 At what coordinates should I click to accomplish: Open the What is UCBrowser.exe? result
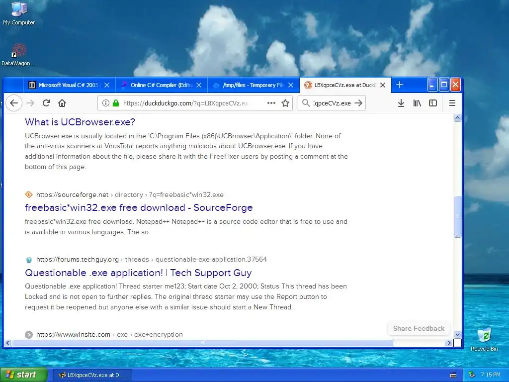(80, 122)
